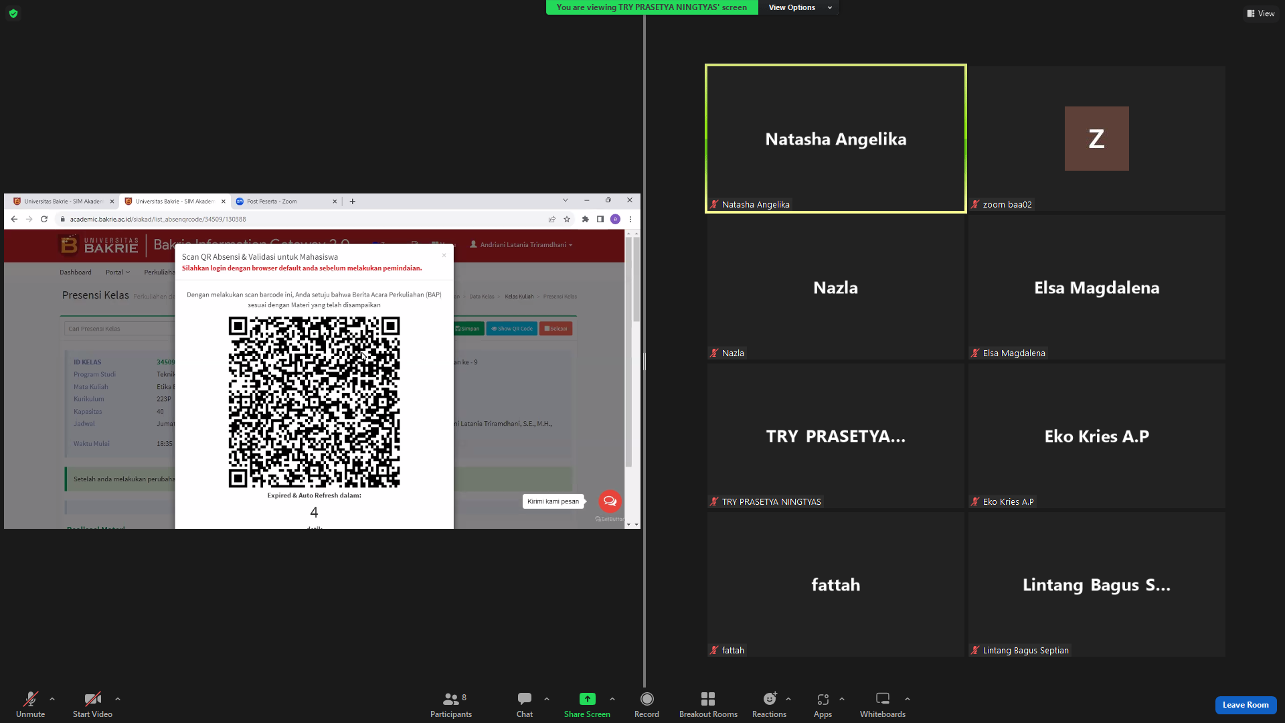Click the Kelas Kuliah breadcrumb link
The width and height of the screenshot is (1285, 723).
pyautogui.click(x=519, y=297)
